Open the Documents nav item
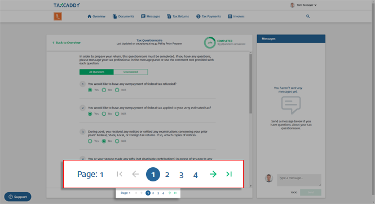The width and height of the screenshot is (375, 204). 123,16
